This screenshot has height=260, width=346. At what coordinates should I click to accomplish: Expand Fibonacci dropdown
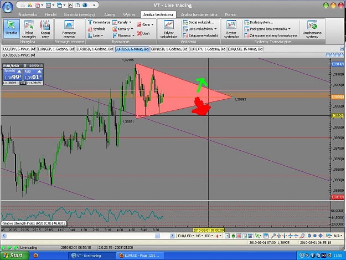click(133, 35)
